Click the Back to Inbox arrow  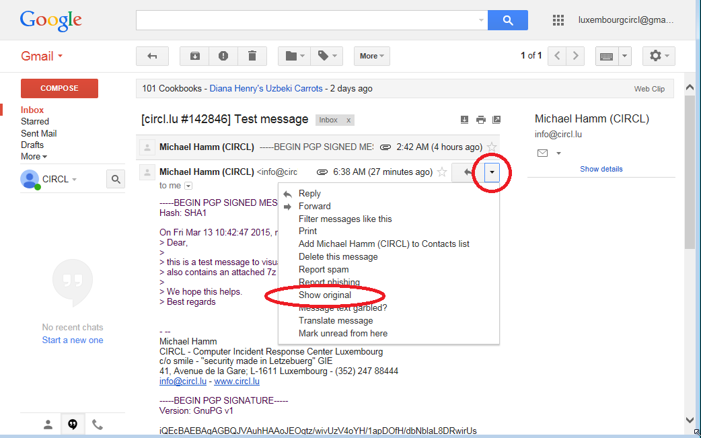click(x=152, y=56)
